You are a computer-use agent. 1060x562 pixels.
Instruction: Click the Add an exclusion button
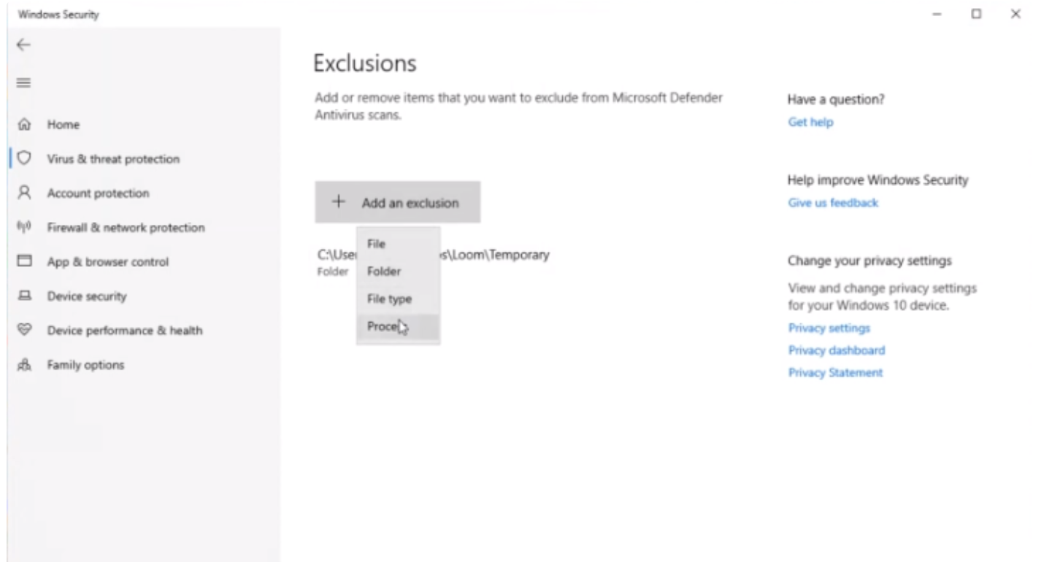pyautogui.click(x=397, y=202)
